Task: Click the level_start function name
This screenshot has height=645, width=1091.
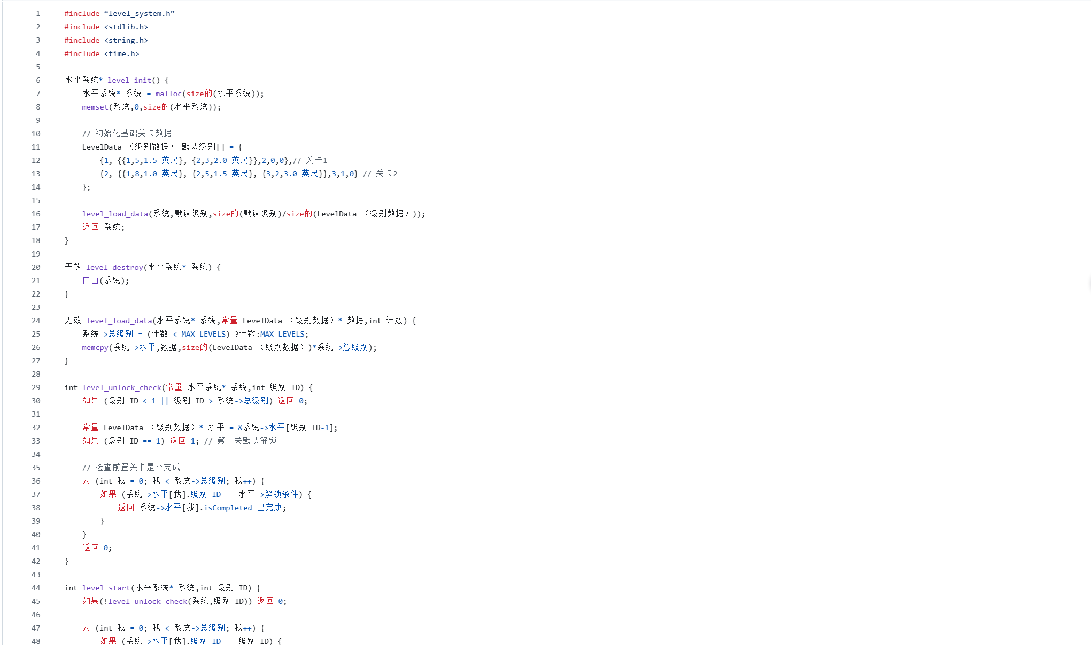Action: (x=106, y=588)
